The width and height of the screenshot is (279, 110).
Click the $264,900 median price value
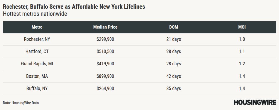coord(105,88)
